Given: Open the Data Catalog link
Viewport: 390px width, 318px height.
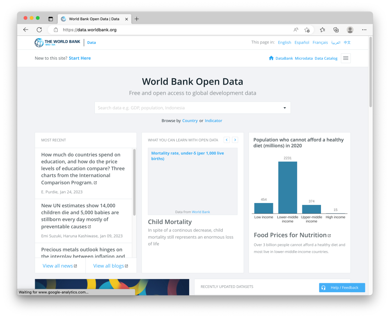Looking at the screenshot, I should click(x=326, y=58).
